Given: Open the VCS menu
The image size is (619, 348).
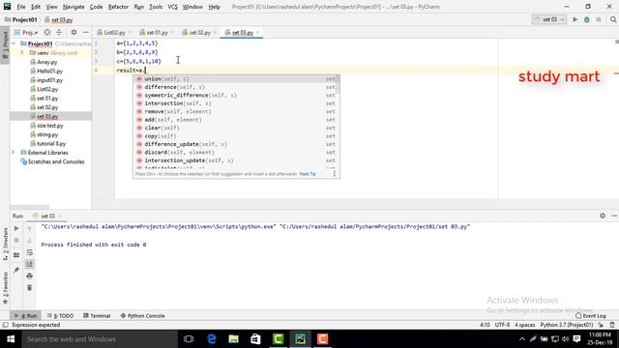Looking at the screenshot, I should click(x=172, y=7).
